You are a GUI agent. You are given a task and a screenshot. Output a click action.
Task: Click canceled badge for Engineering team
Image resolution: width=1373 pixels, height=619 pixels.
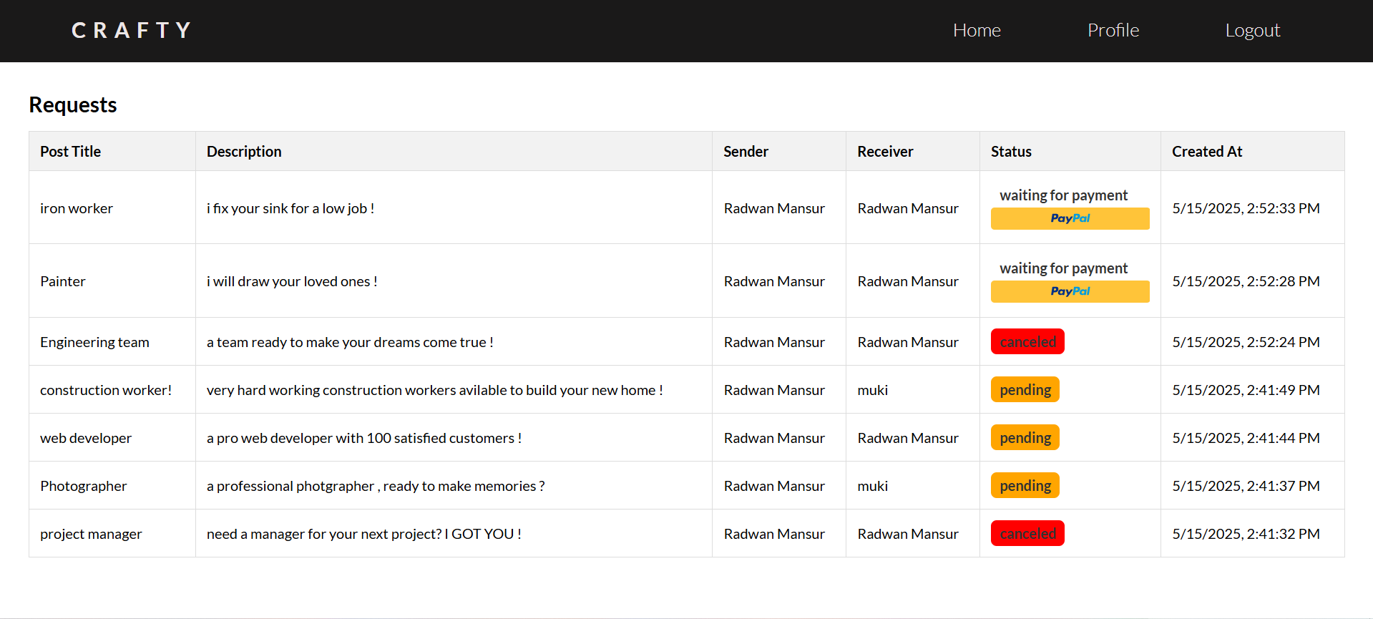click(1027, 342)
